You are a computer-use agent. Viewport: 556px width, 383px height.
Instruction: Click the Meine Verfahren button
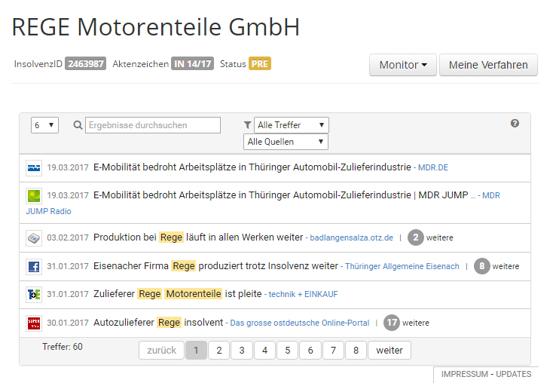click(x=488, y=65)
